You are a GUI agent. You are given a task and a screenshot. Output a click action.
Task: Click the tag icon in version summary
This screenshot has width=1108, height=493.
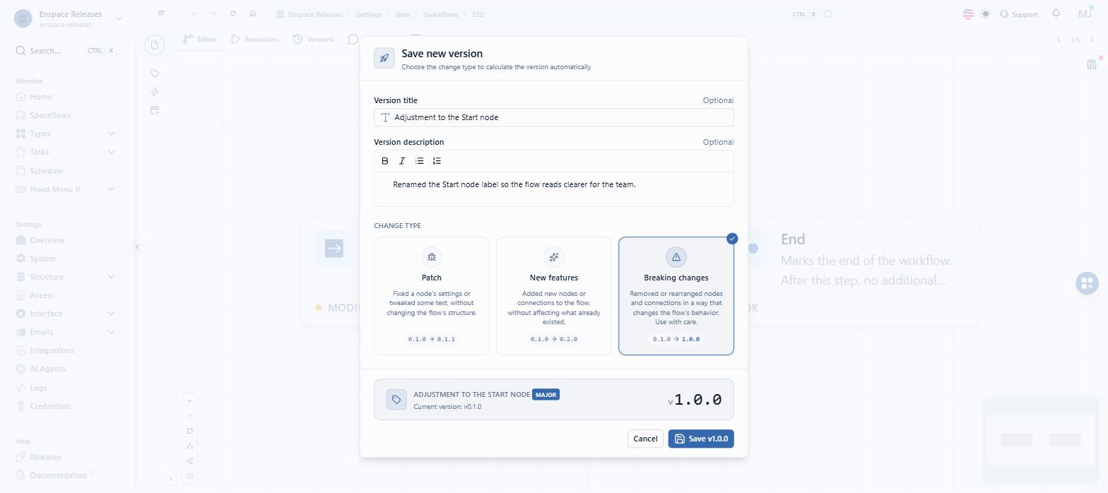396,400
